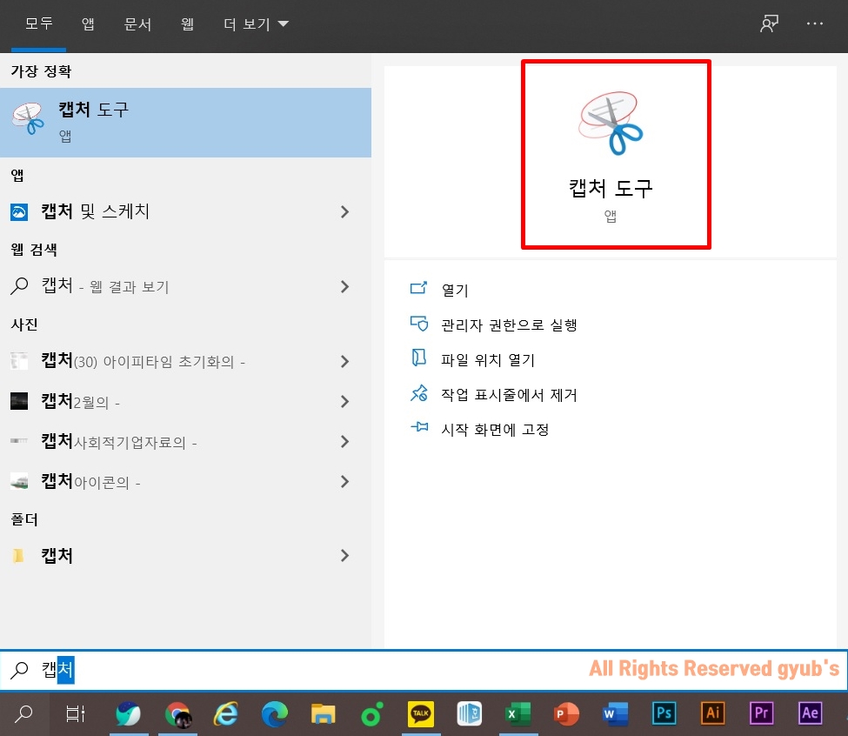Screen dimensions: 848x736
Task: Open KakaoTalk from the taskbar
Action: [x=421, y=714]
